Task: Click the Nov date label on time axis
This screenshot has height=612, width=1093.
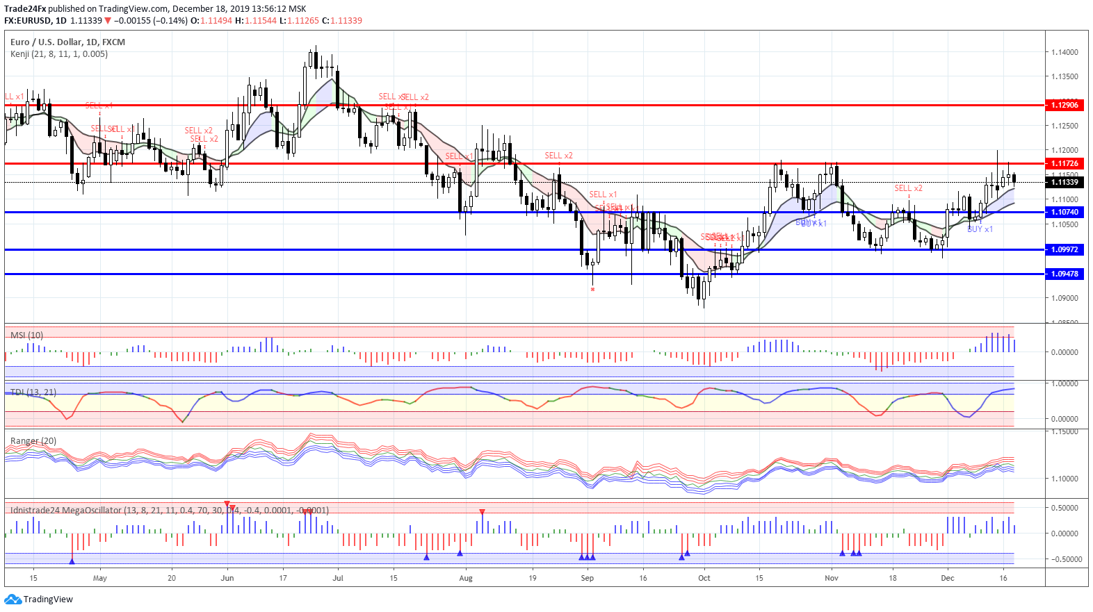Action: [x=832, y=578]
